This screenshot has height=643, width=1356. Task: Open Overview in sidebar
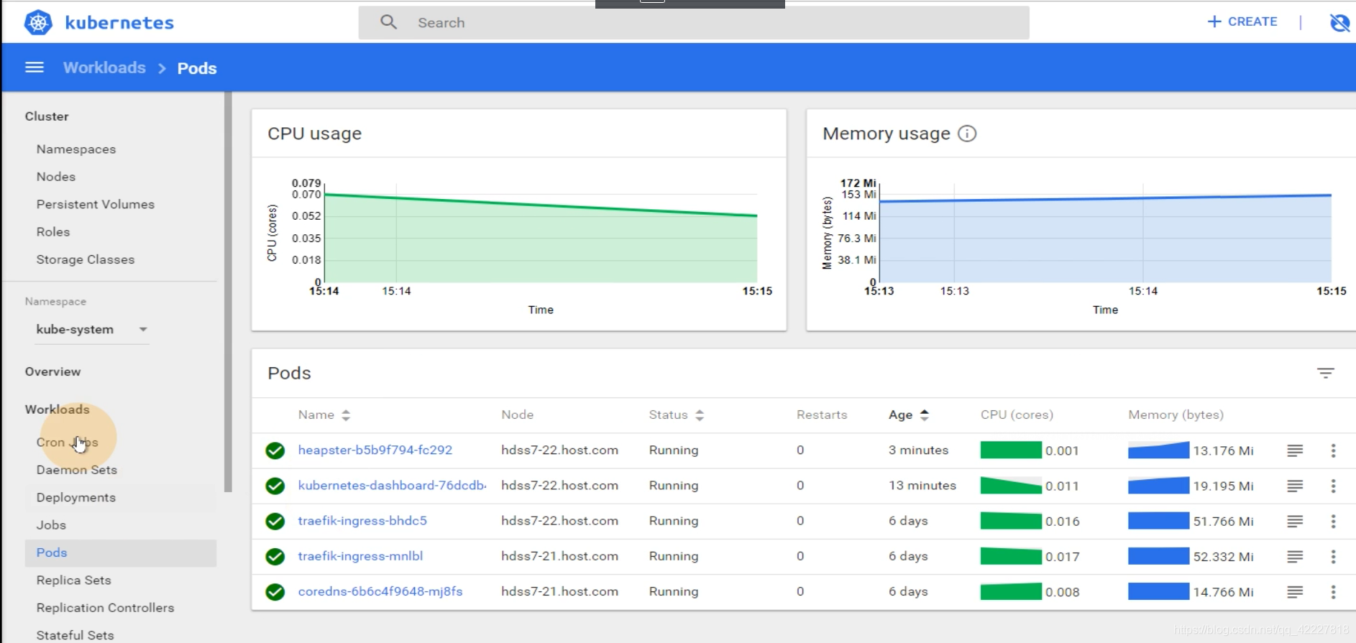pos(52,371)
